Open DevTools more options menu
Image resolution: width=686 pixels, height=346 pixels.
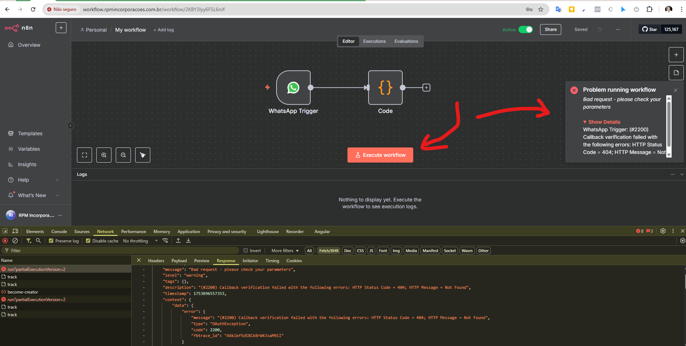[x=673, y=231]
